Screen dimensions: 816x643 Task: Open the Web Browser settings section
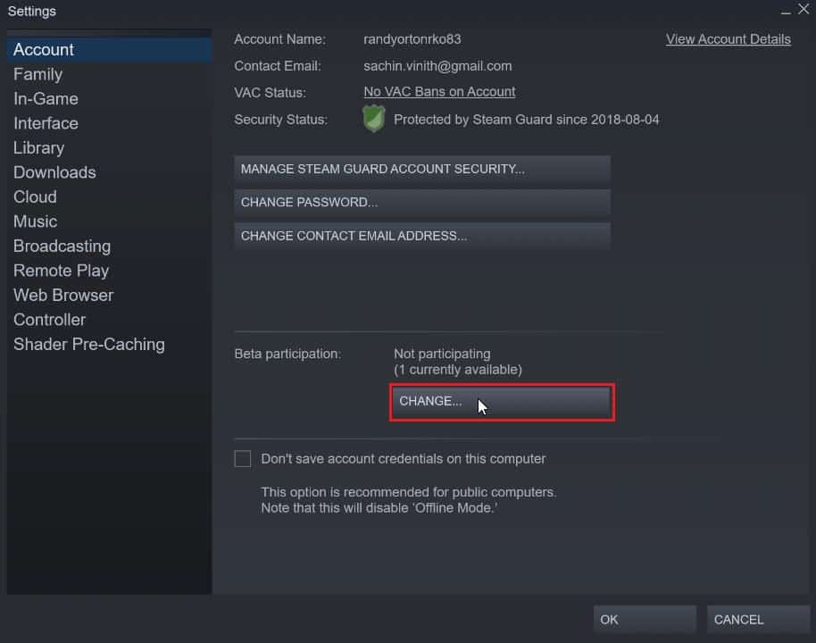(x=62, y=295)
